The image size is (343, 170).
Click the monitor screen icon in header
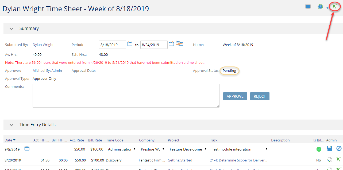click(x=308, y=7)
